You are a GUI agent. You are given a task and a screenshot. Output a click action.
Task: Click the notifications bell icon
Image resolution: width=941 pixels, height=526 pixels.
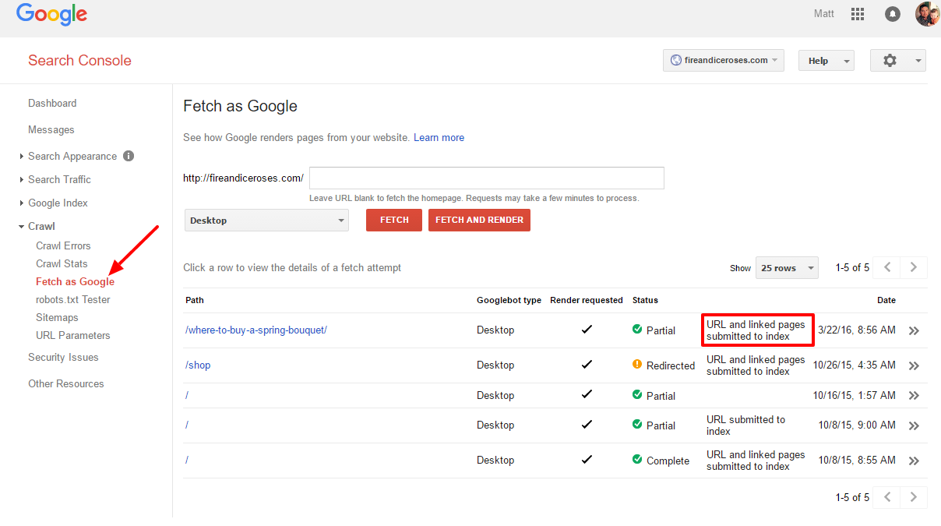point(892,14)
